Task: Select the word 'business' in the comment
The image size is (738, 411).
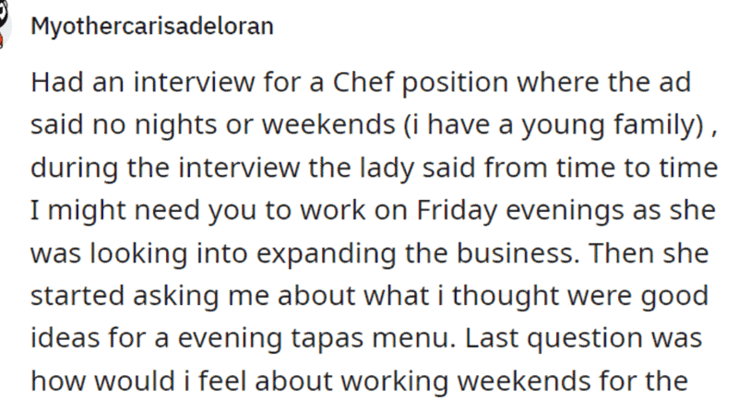Action: [x=516, y=253]
